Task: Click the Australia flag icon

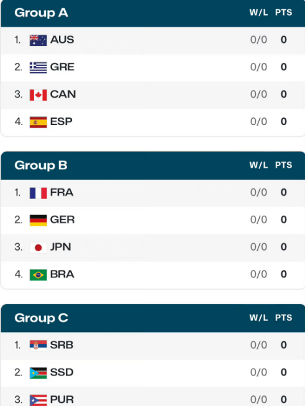Action: (x=39, y=40)
